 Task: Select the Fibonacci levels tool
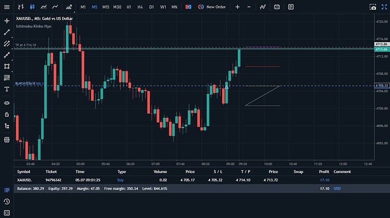[7, 78]
